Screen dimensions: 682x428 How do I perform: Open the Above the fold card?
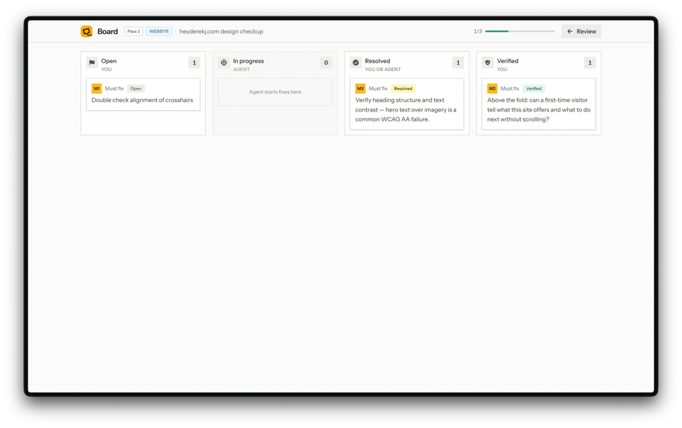[x=538, y=104]
